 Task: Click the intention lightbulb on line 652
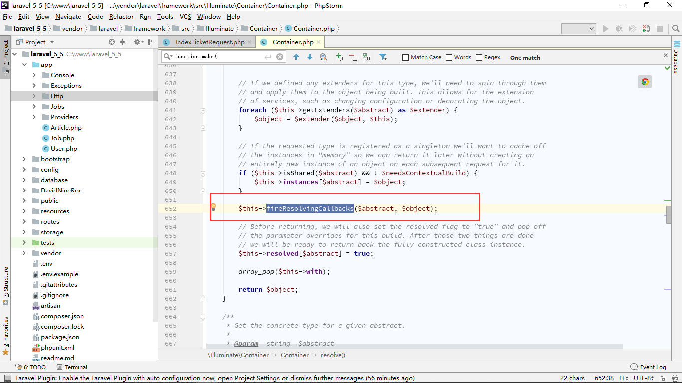[213, 207]
